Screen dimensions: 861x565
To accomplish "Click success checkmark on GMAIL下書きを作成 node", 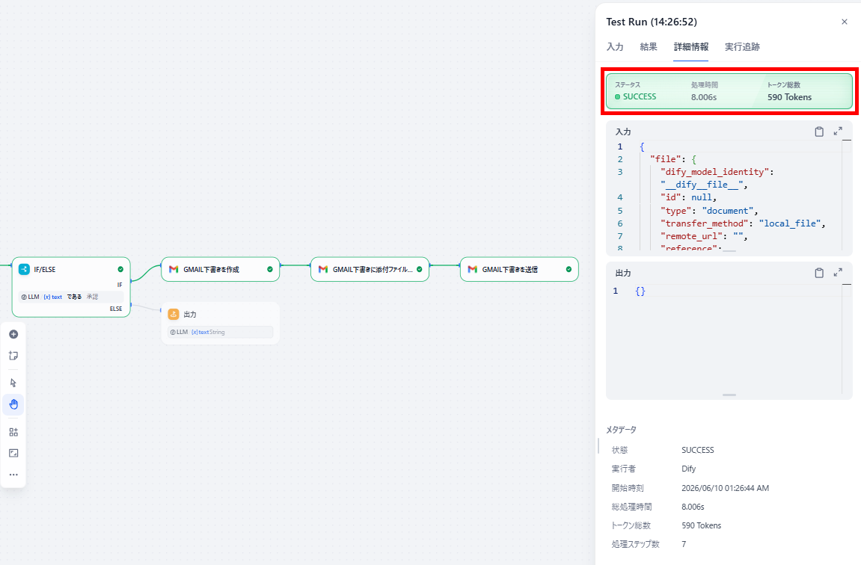I will point(269,269).
